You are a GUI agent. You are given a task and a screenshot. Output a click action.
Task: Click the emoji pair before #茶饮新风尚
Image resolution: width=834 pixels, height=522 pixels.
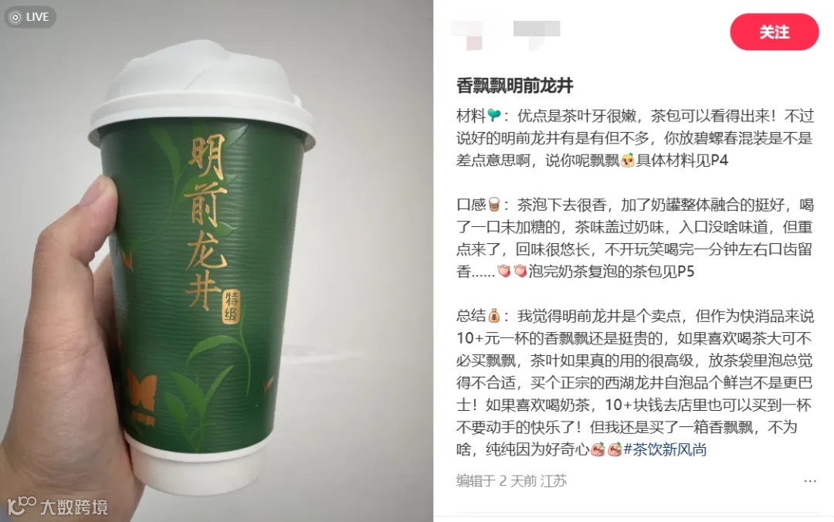606,449
